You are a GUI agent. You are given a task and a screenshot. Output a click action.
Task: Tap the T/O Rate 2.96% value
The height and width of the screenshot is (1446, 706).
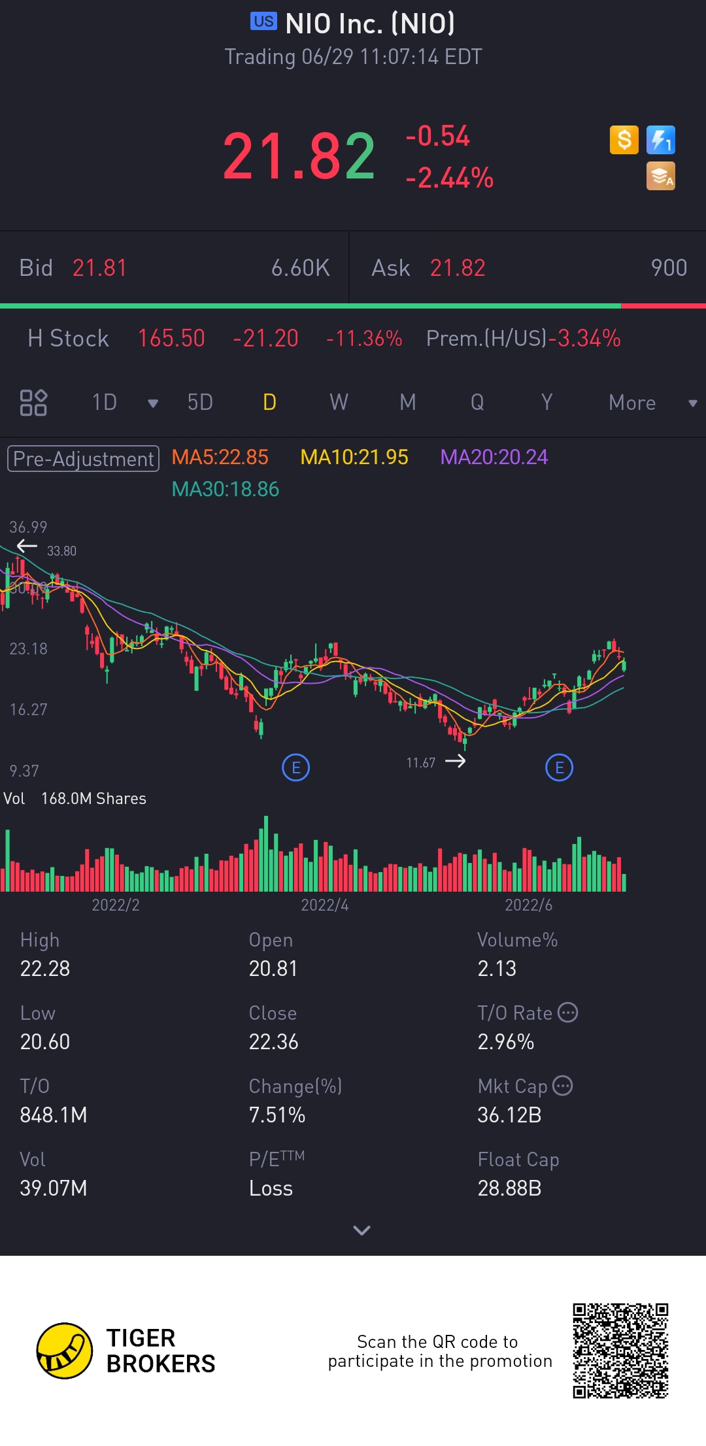pyautogui.click(x=506, y=1041)
